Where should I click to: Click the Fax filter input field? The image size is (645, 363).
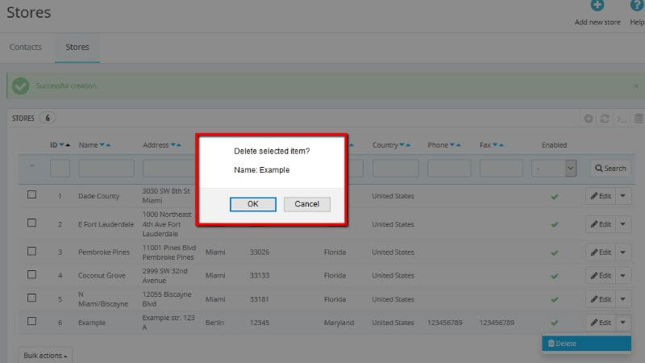[501, 169]
